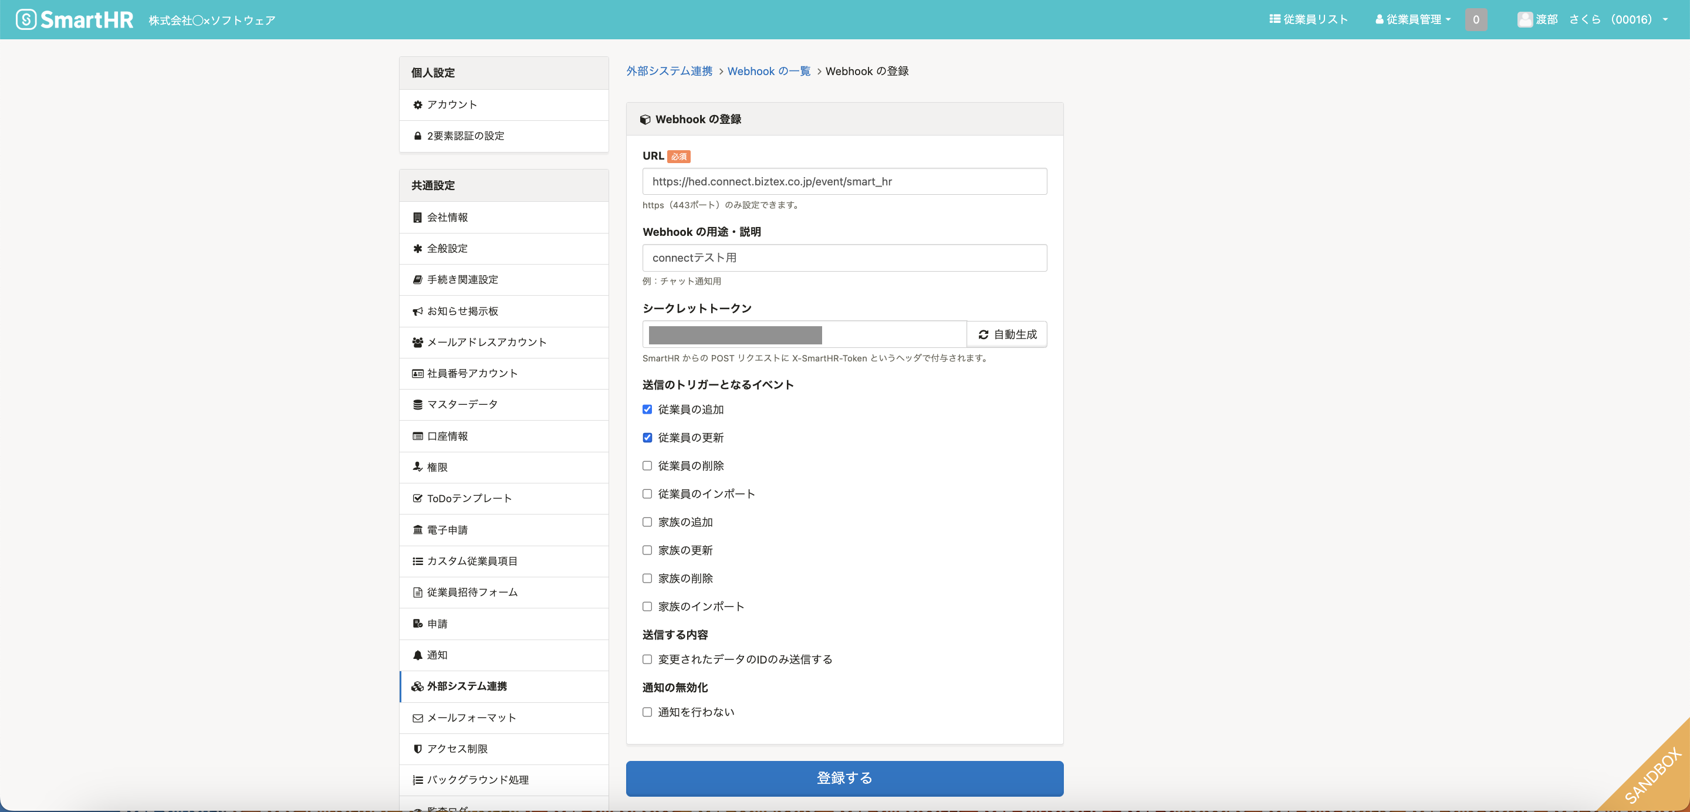Click the document icon beside 従業員招待フォーム
1690x812 pixels.
(x=417, y=592)
